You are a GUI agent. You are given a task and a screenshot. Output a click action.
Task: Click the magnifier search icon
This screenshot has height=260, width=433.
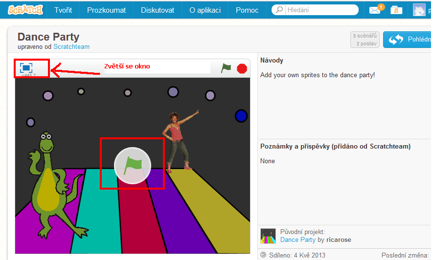tap(279, 10)
